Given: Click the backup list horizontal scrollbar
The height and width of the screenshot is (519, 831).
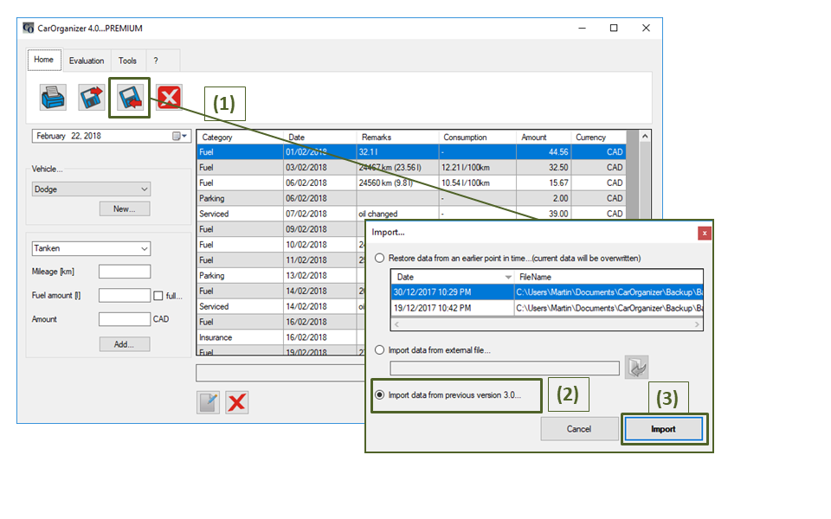Looking at the screenshot, I should (546, 324).
